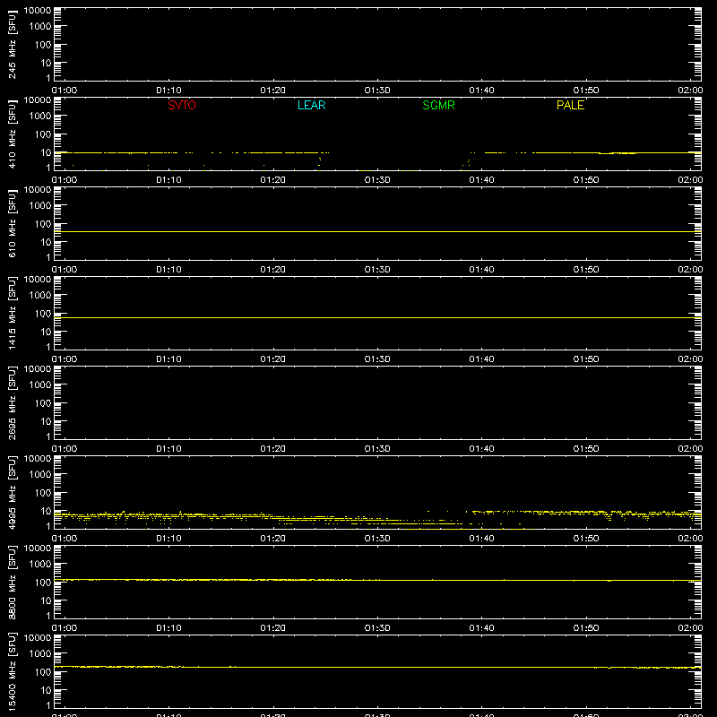Click 02:00 time label beneath 245 MHz plot
Viewport: 717px width, 717px height.
point(690,91)
